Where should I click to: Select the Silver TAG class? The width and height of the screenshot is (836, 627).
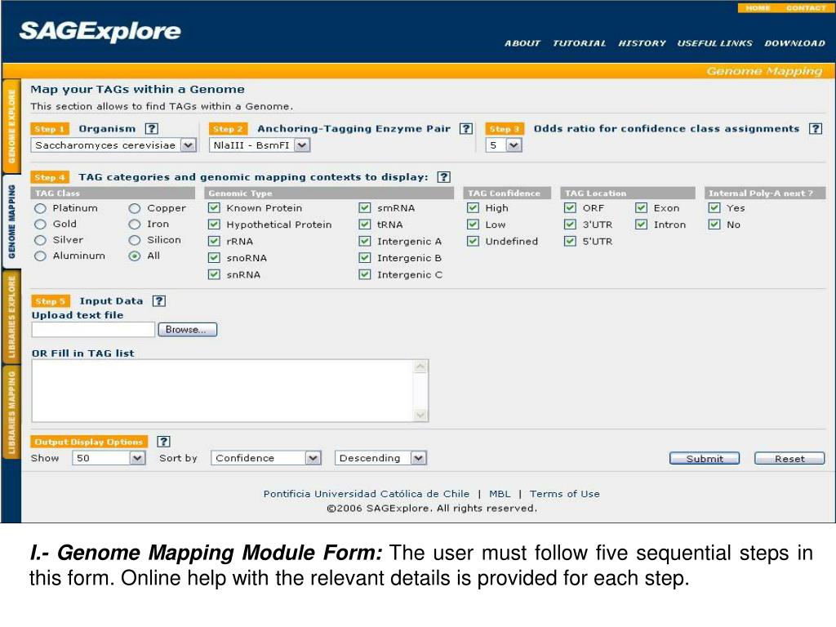[40, 241]
